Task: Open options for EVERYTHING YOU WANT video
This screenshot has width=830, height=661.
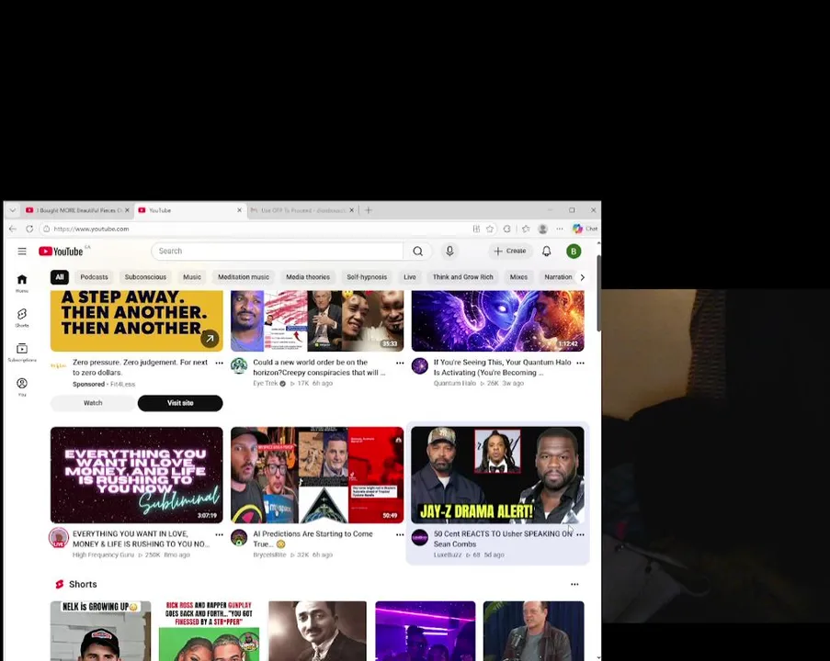Action: pyautogui.click(x=219, y=534)
